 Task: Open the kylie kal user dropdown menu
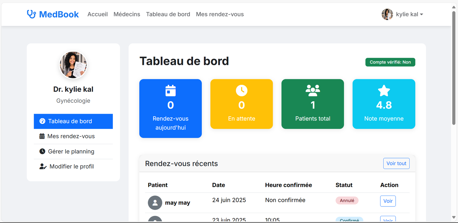(409, 14)
